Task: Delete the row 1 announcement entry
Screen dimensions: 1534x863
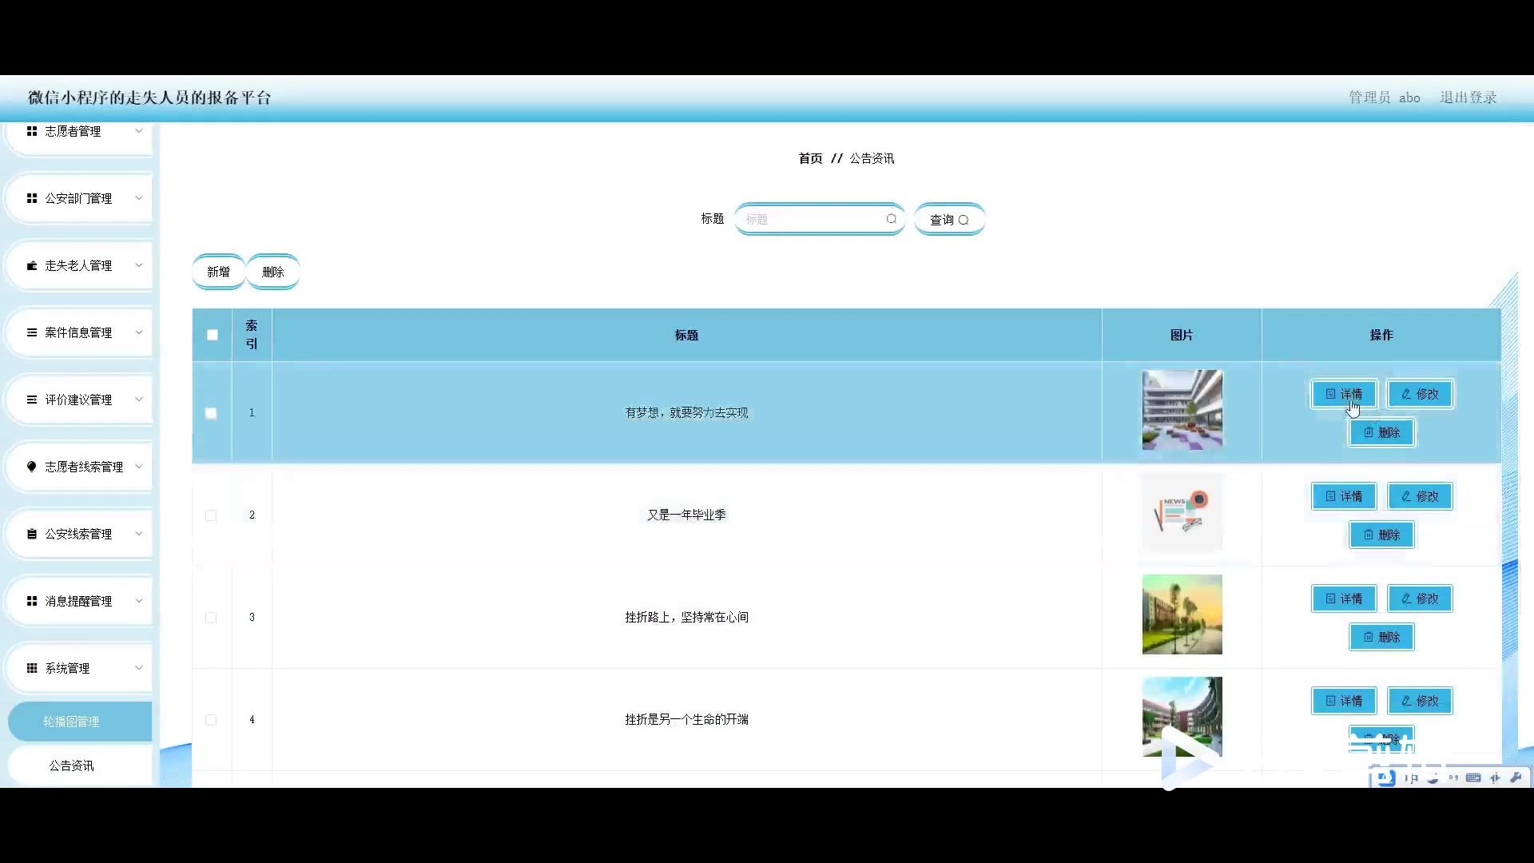Action: click(x=1381, y=432)
